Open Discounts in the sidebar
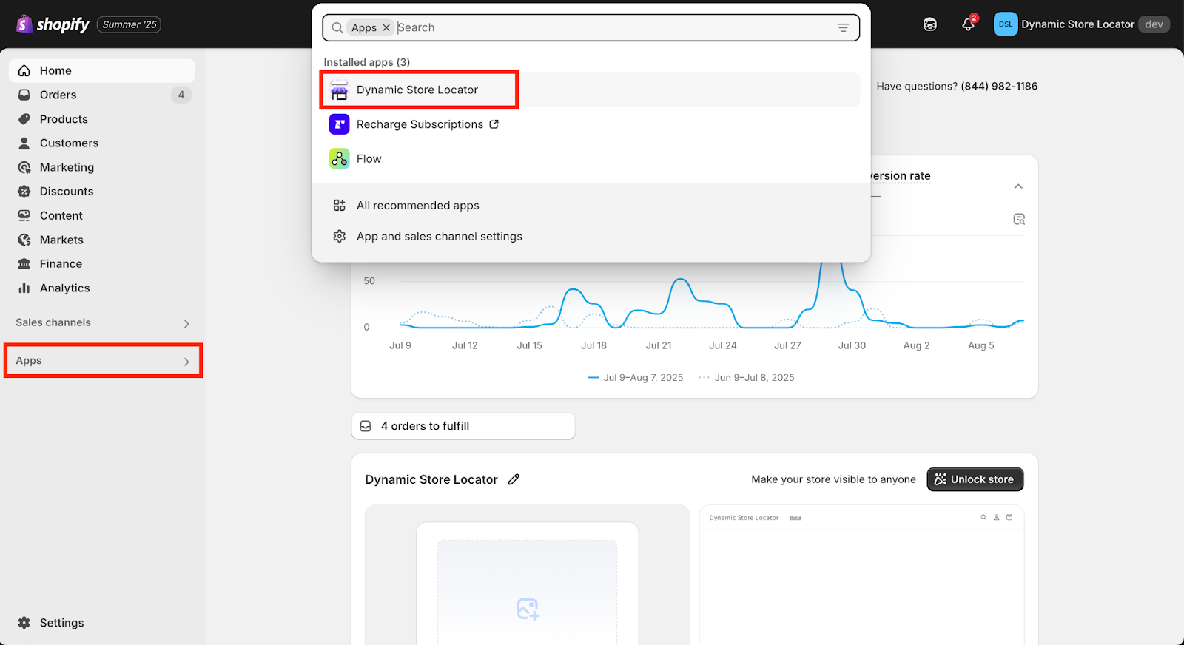Viewport: 1184px width, 645px height. pos(102,191)
